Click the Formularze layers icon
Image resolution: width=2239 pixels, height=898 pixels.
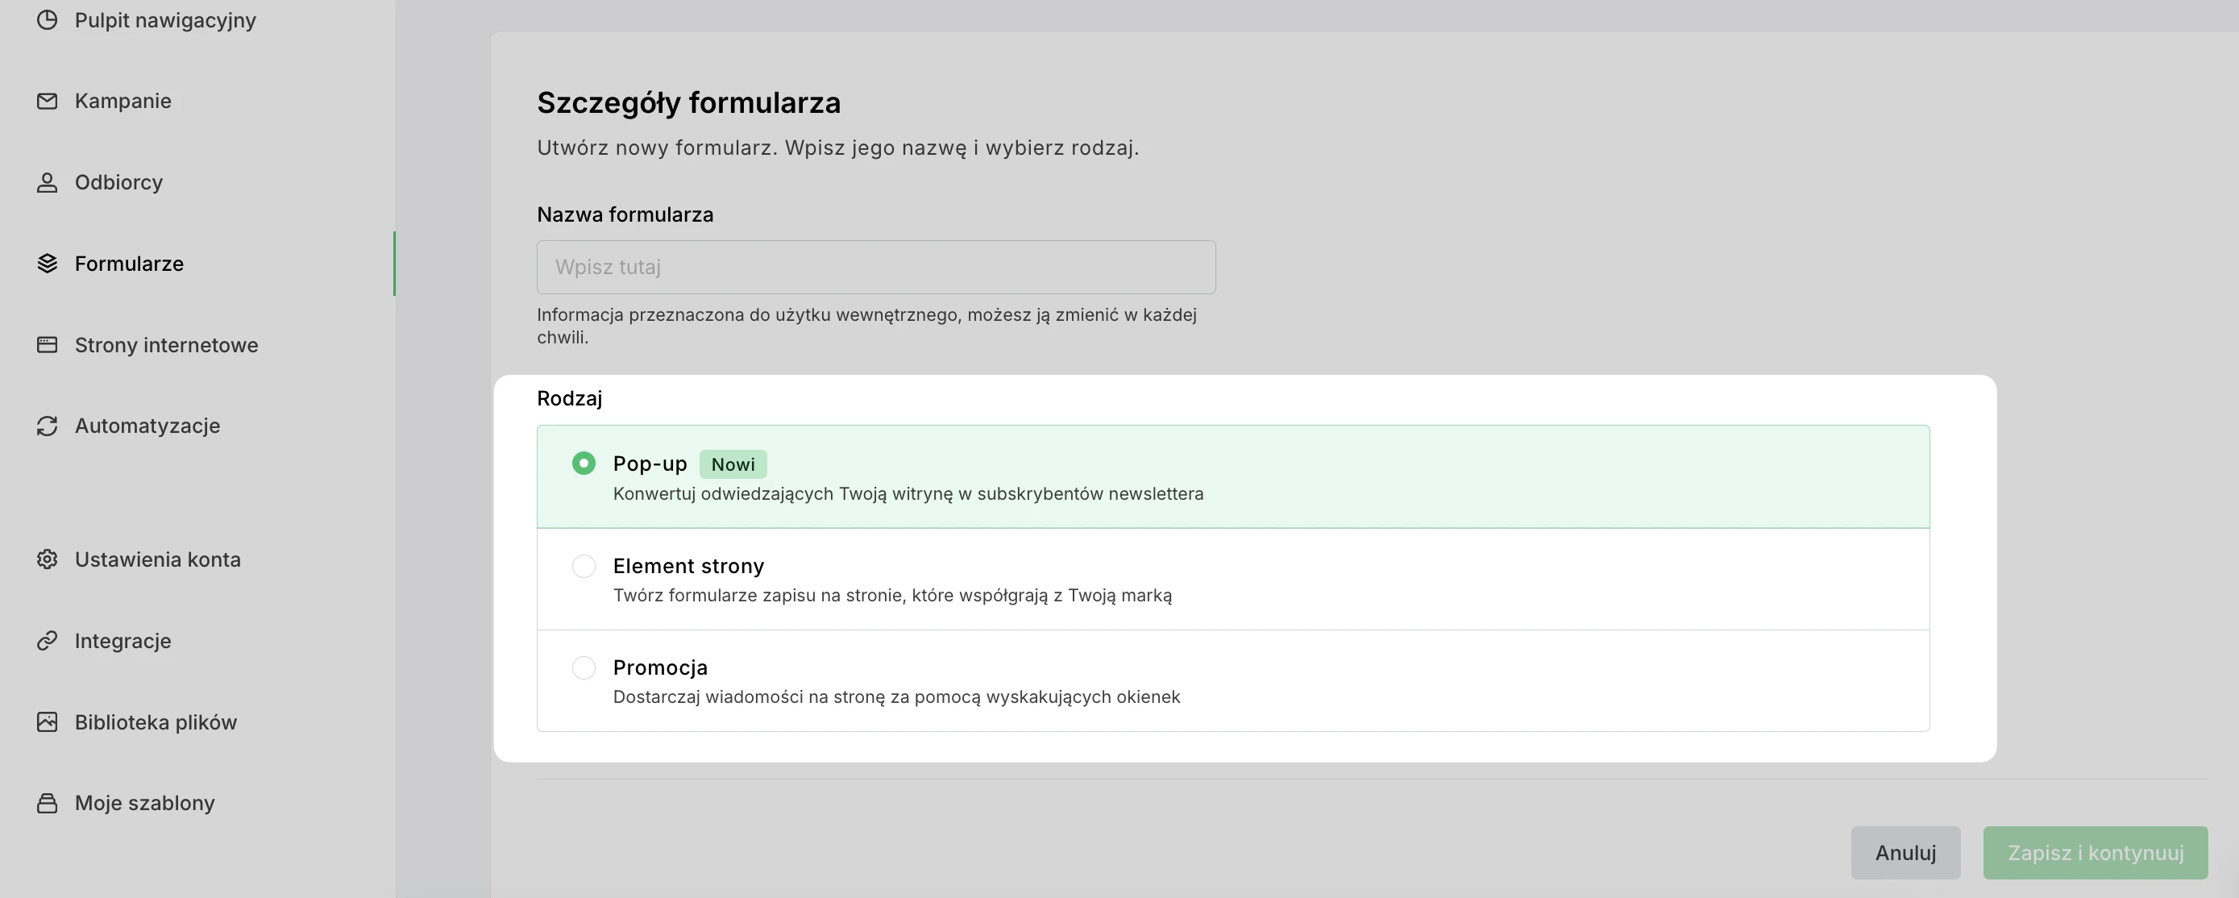coord(47,264)
